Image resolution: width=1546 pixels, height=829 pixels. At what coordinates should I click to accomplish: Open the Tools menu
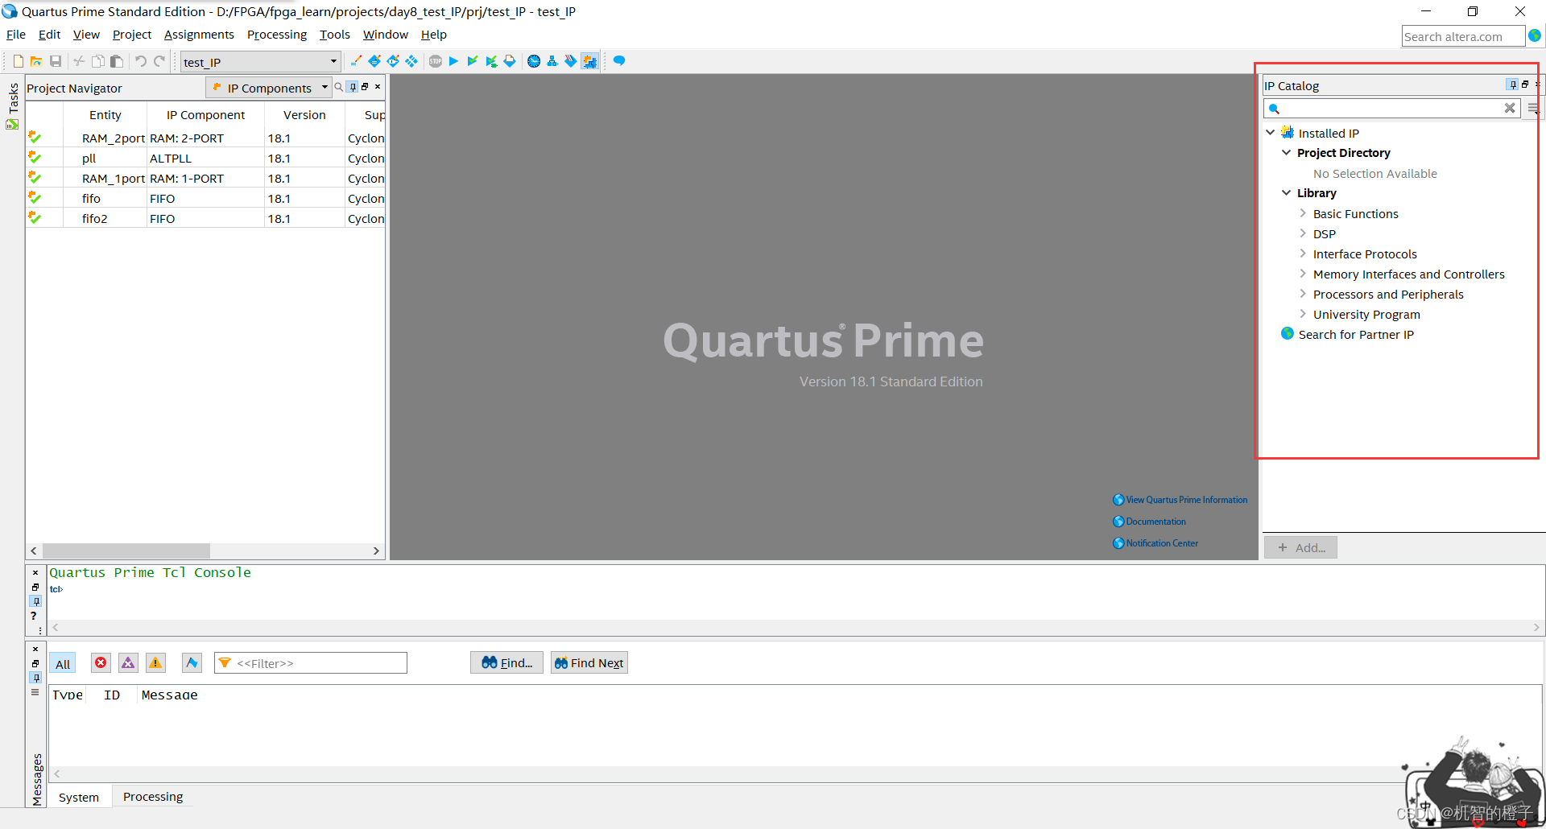coord(335,35)
